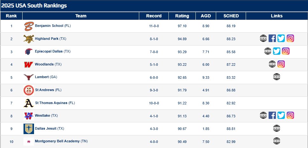Viewport: 308px width, 148px height.
Task: Click the Dallas Jesuit cross logo
Action: click(29, 129)
